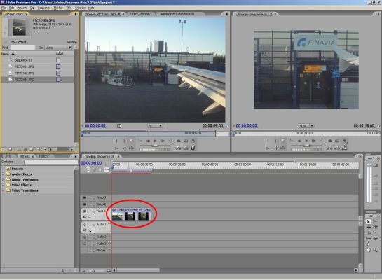
Task: Click step forward in Source monitor
Action: click(x=162, y=141)
